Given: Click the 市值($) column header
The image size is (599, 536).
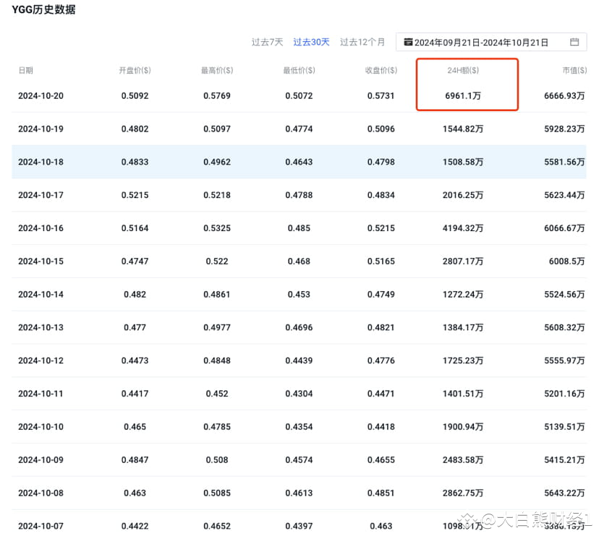Looking at the screenshot, I should 574,70.
